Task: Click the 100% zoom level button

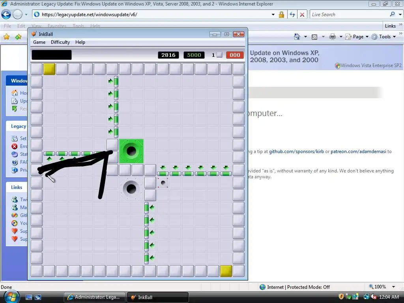Action: click(x=378, y=287)
